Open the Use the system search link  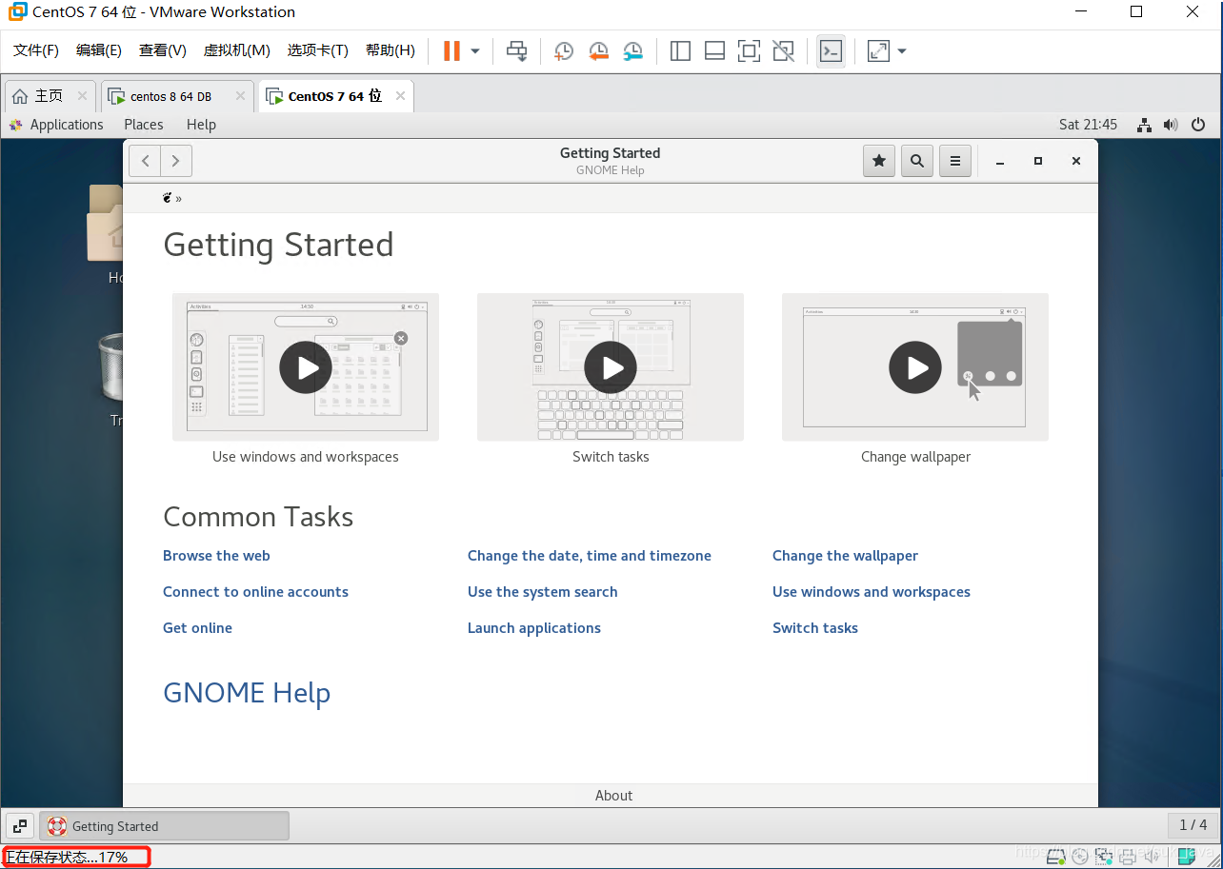click(x=543, y=592)
